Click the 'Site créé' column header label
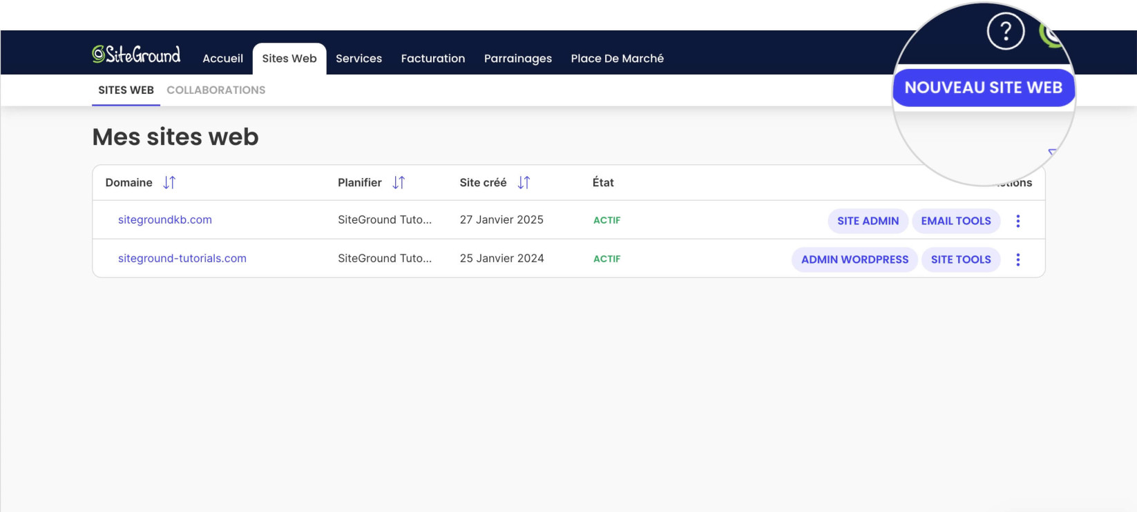 (x=484, y=183)
